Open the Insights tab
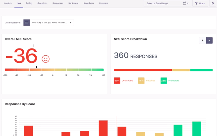Image resolution: width=217 pixels, height=136 pixels. tap(8, 3)
